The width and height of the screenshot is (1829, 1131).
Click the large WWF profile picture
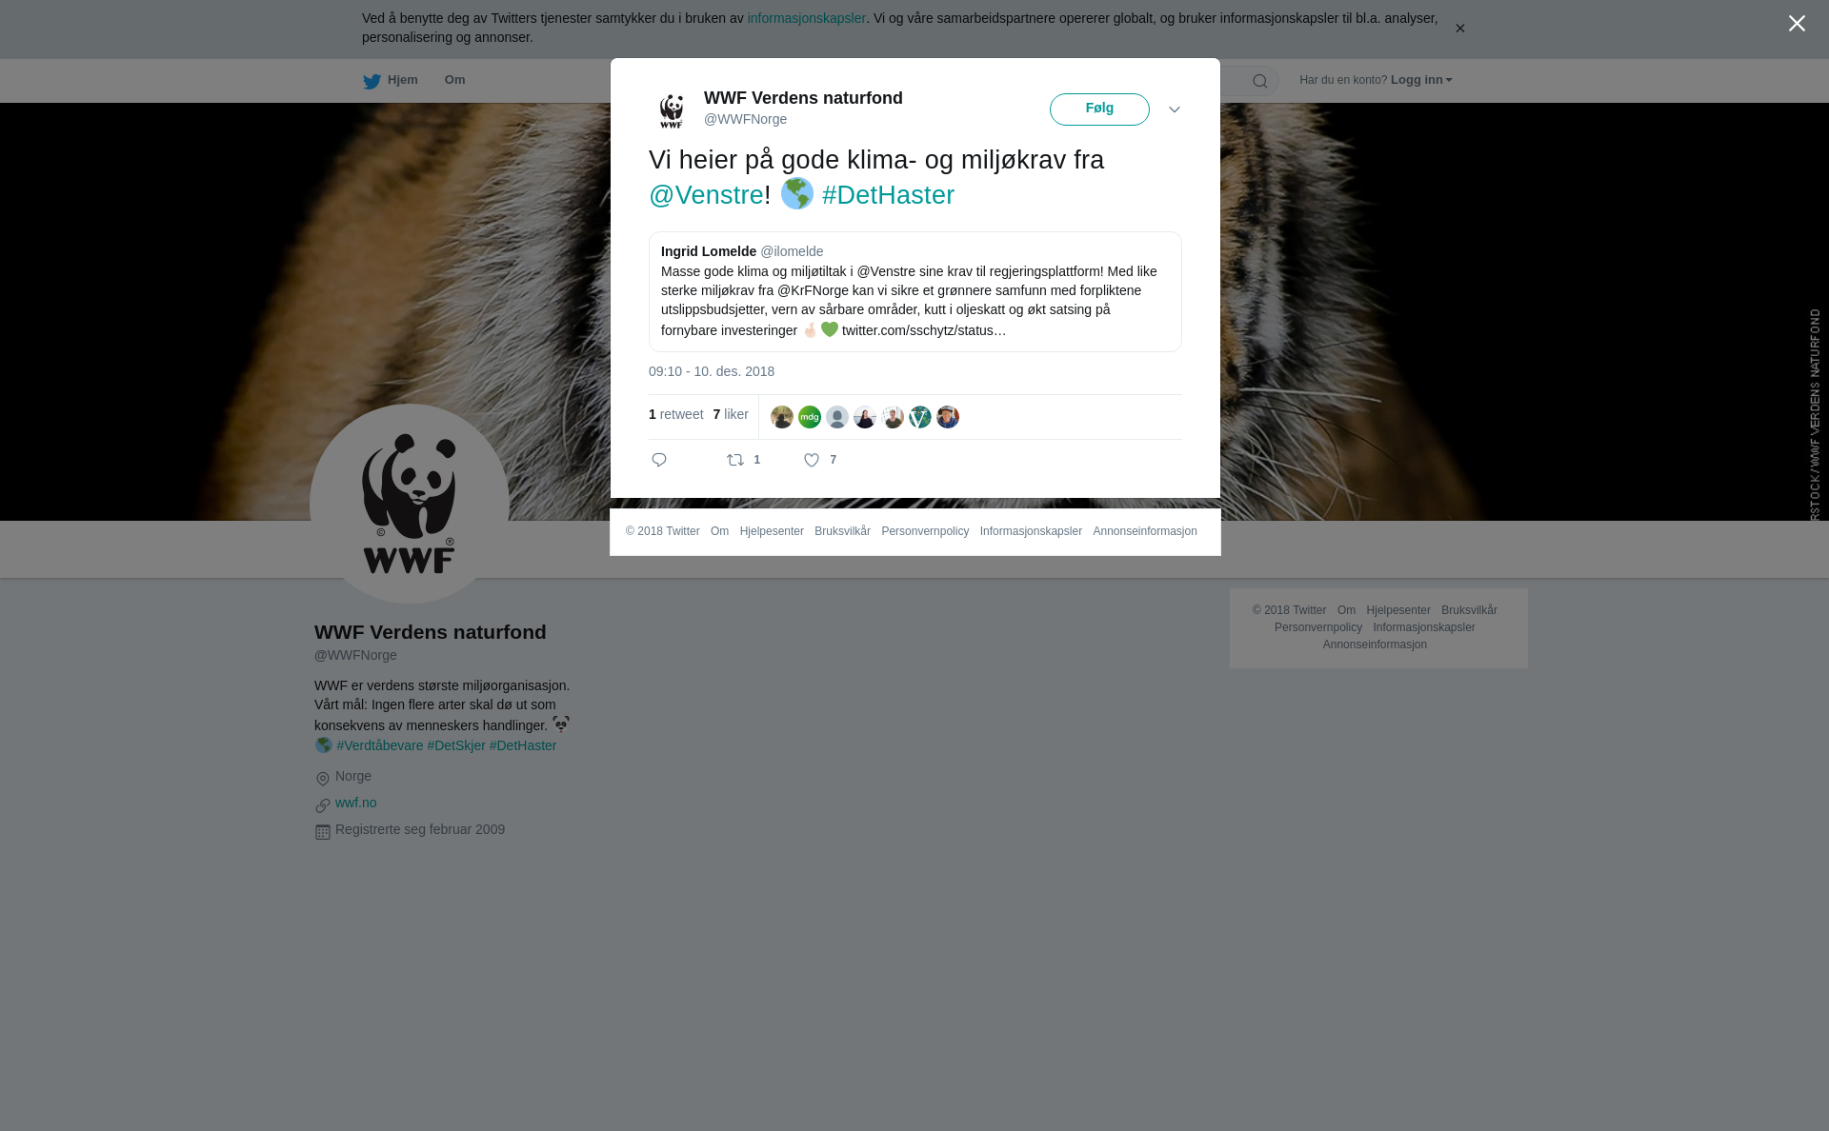[x=410, y=504]
